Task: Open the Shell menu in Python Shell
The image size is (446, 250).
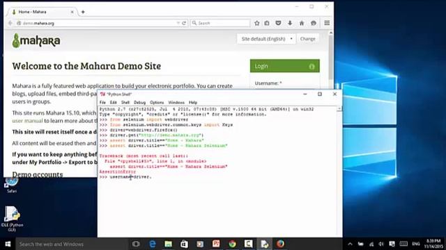Action: tap(125, 102)
